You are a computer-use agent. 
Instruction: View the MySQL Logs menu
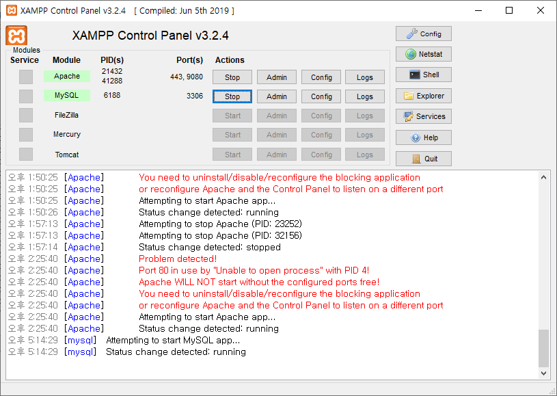click(x=365, y=96)
